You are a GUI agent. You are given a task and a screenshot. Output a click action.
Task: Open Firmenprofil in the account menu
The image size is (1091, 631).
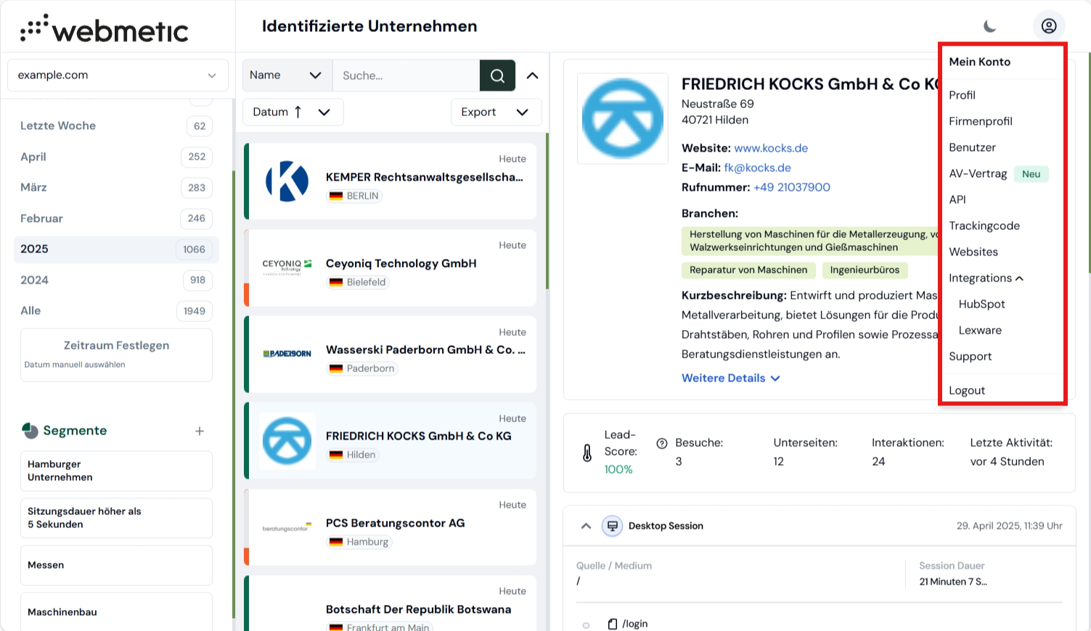point(981,121)
